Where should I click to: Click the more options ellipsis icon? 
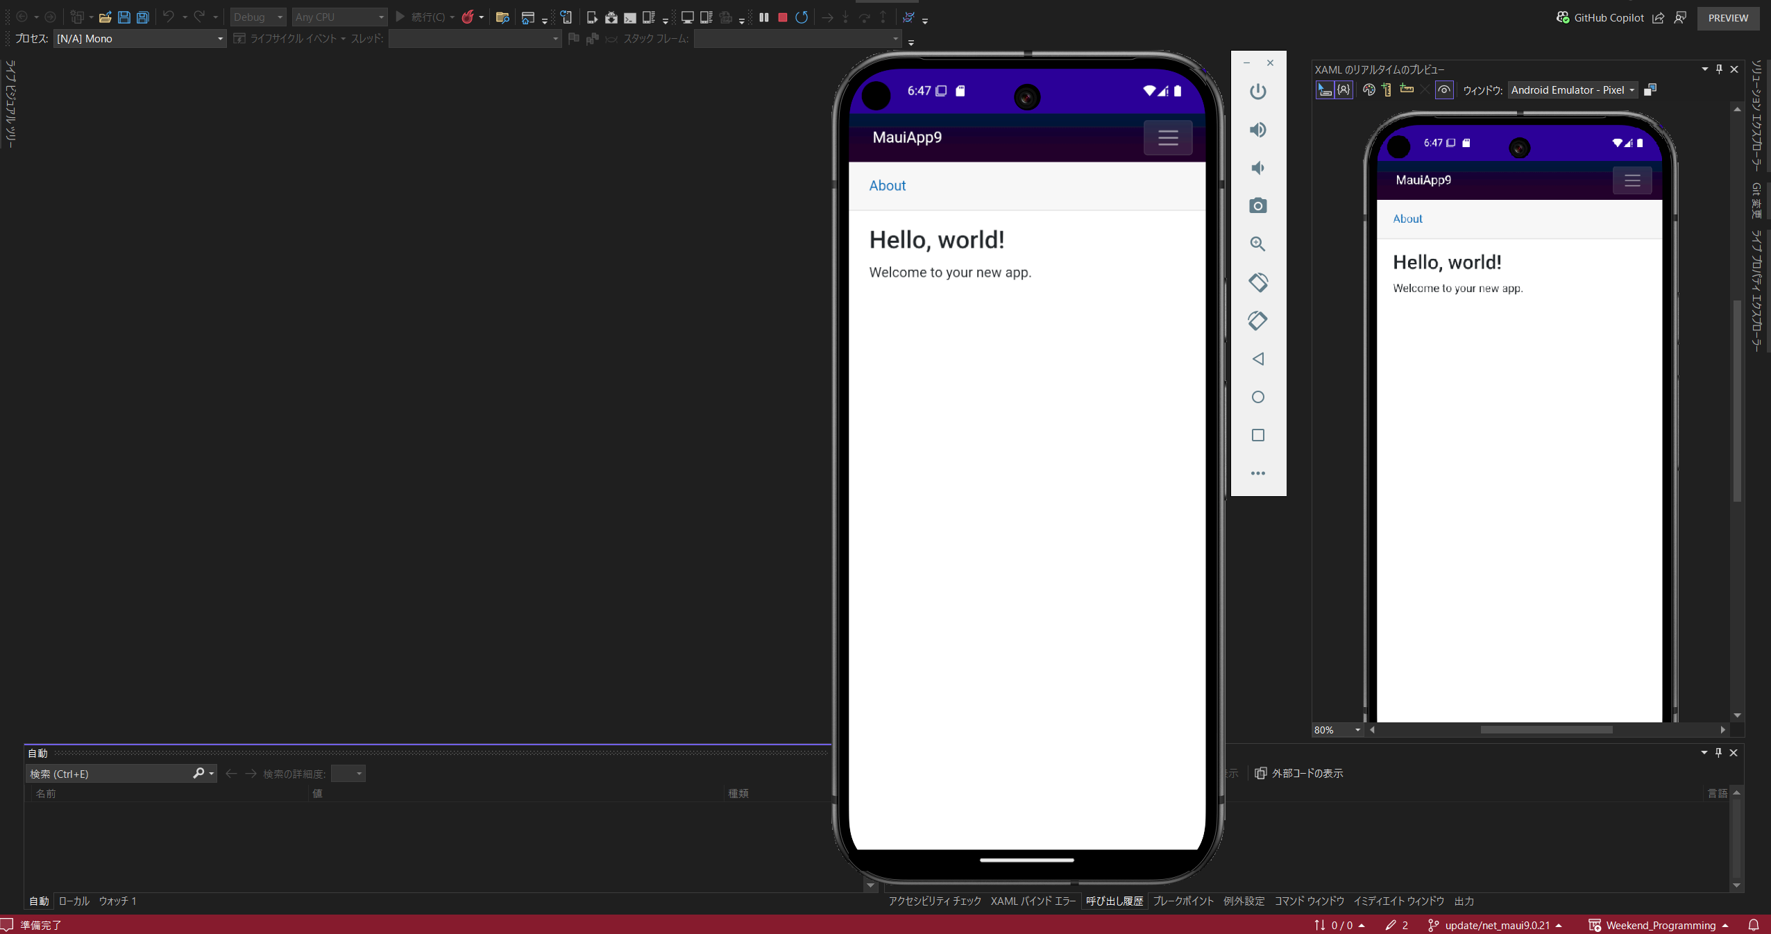[1258, 473]
